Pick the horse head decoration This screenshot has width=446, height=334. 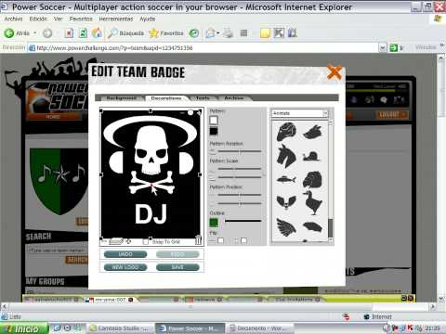pos(286,156)
